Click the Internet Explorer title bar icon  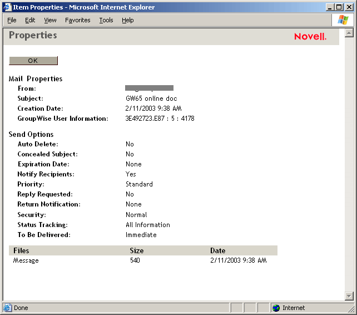[x=7, y=7]
